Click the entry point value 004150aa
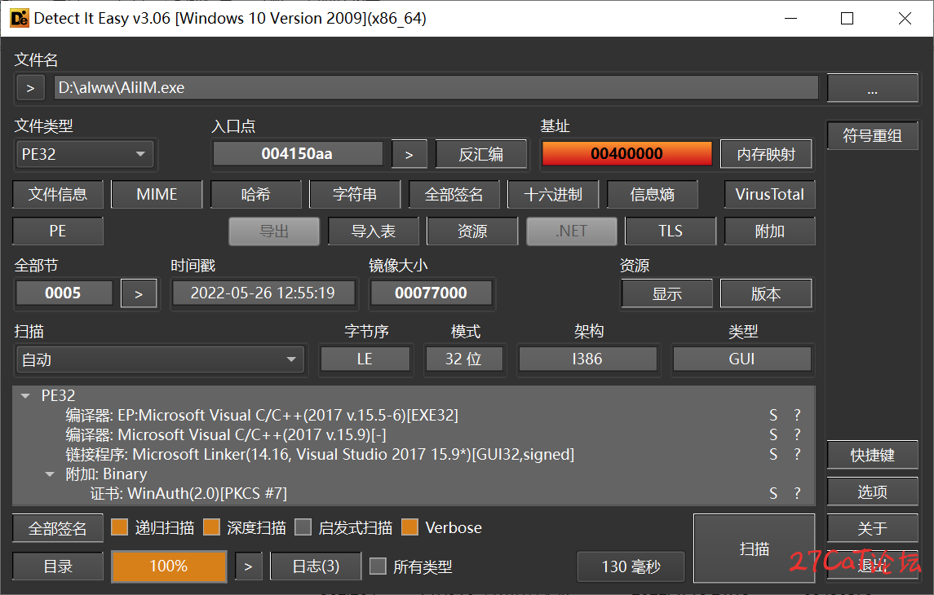Screen dimensions: 934x595 point(298,154)
